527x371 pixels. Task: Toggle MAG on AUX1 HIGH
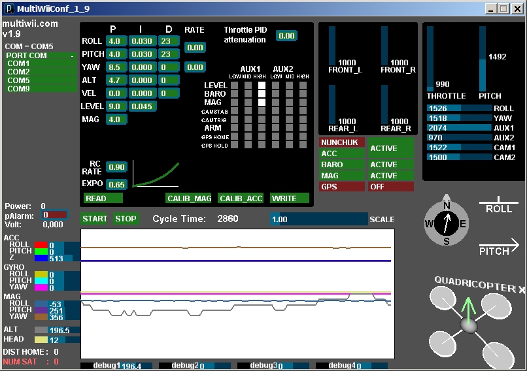point(262,102)
